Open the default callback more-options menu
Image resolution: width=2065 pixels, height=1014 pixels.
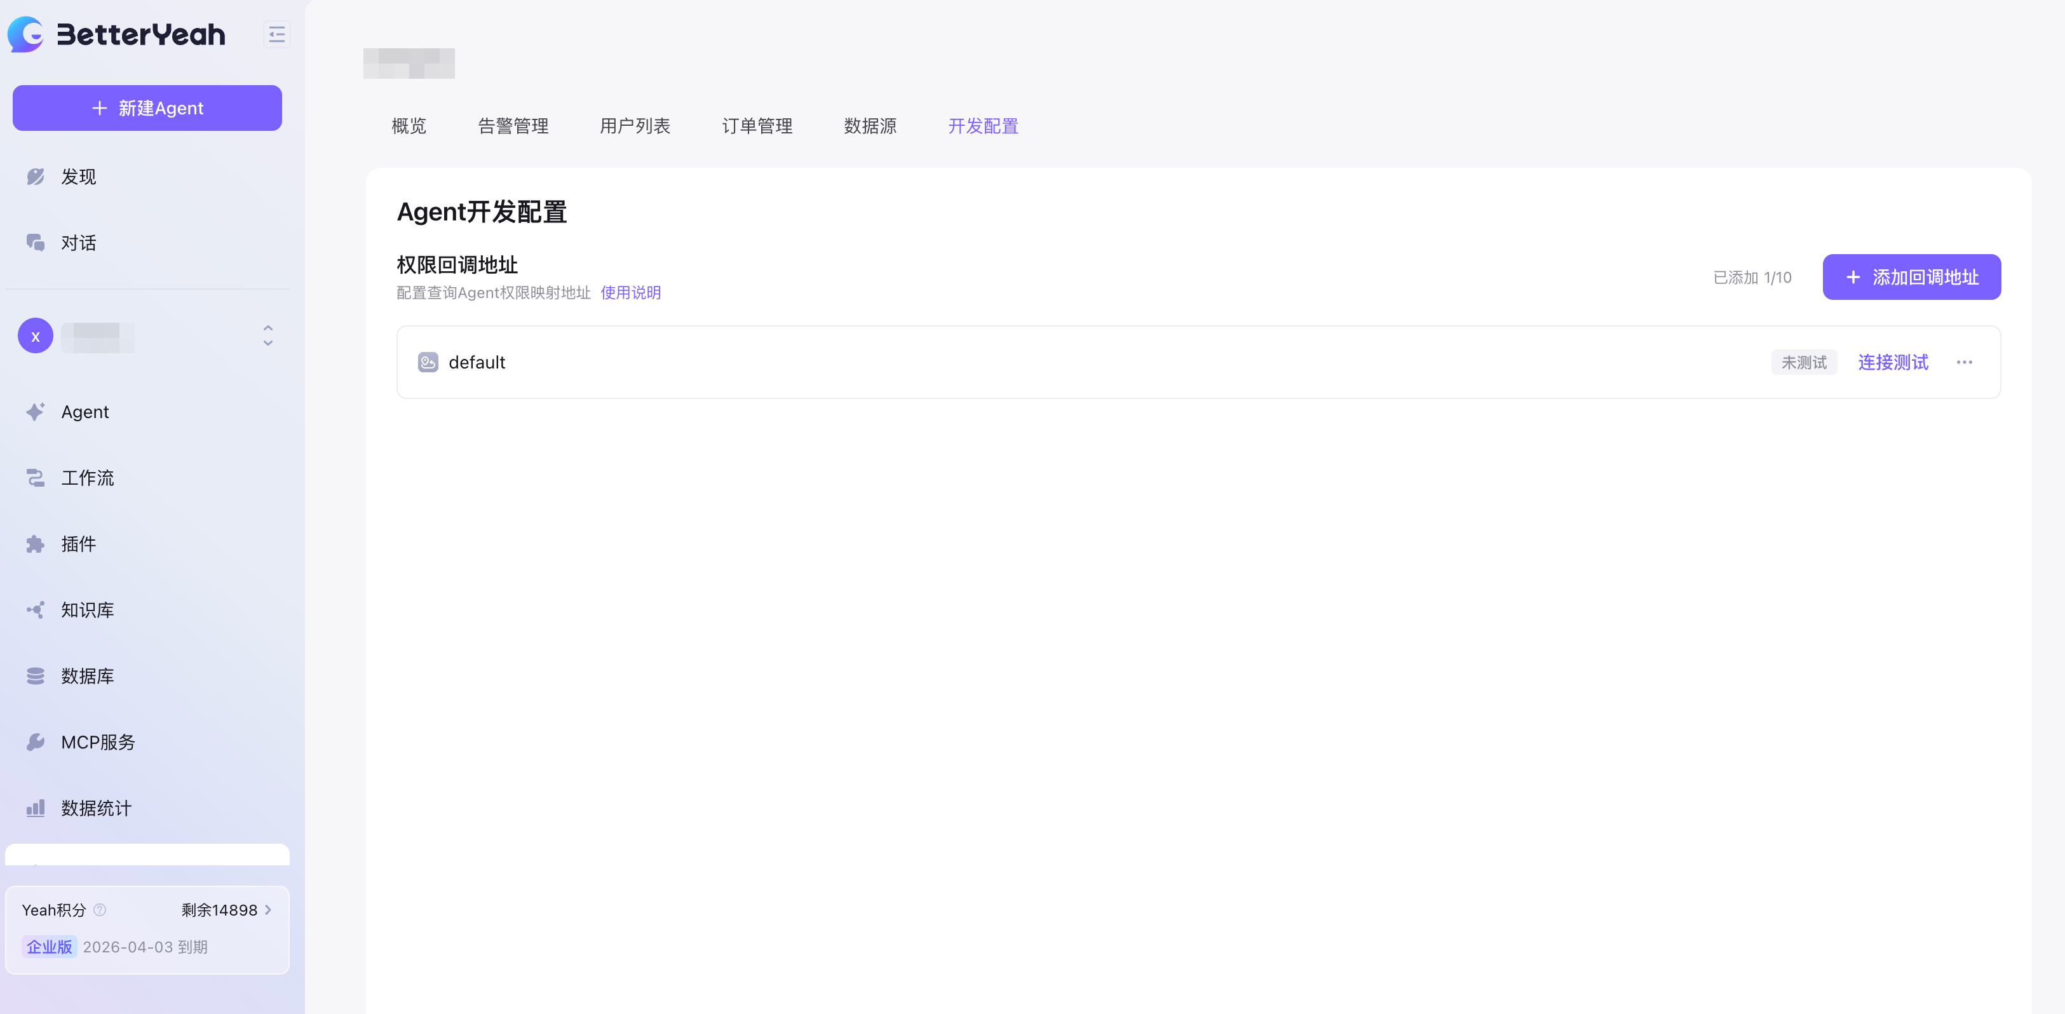1964,362
